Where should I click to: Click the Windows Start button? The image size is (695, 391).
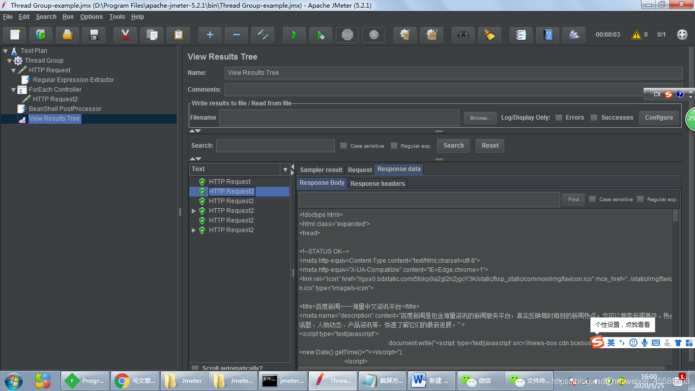coord(14,380)
